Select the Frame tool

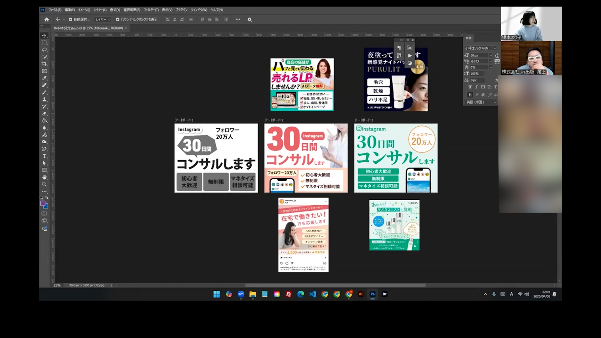44,71
